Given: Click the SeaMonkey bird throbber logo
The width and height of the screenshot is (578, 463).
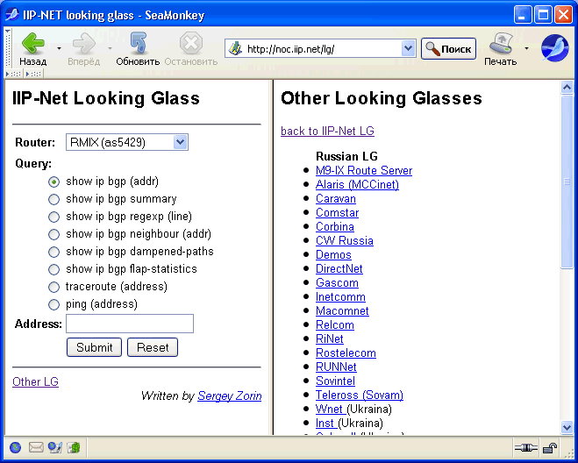Looking at the screenshot, I should pyautogui.click(x=554, y=48).
